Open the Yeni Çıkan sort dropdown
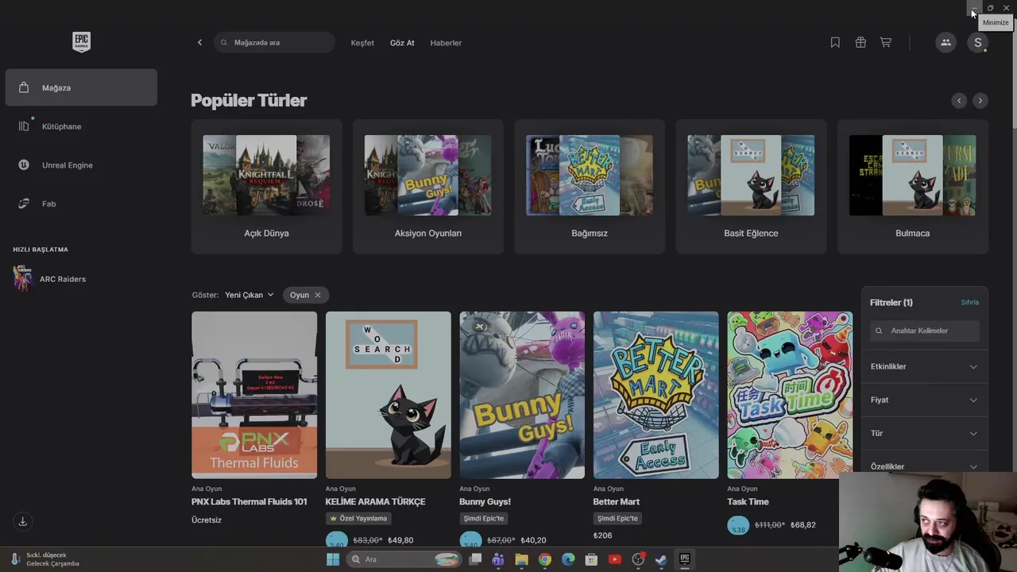 click(249, 295)
